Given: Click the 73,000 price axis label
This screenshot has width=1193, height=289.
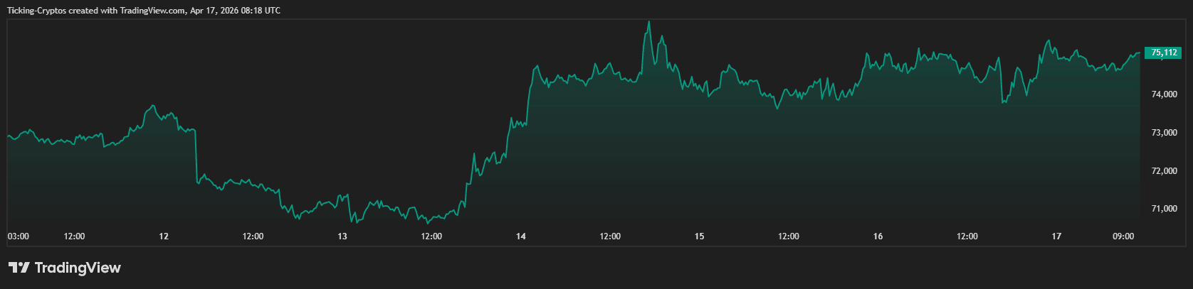Looking at the screenshot, I should coord(1164,133).
